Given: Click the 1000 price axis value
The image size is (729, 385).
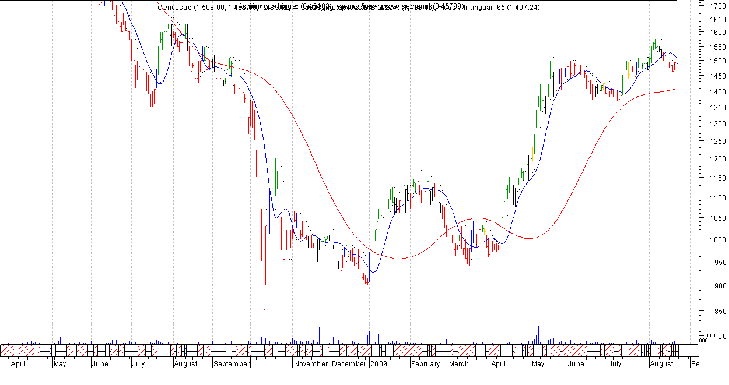Looking at the screenshot, I should tap(717, 240).
